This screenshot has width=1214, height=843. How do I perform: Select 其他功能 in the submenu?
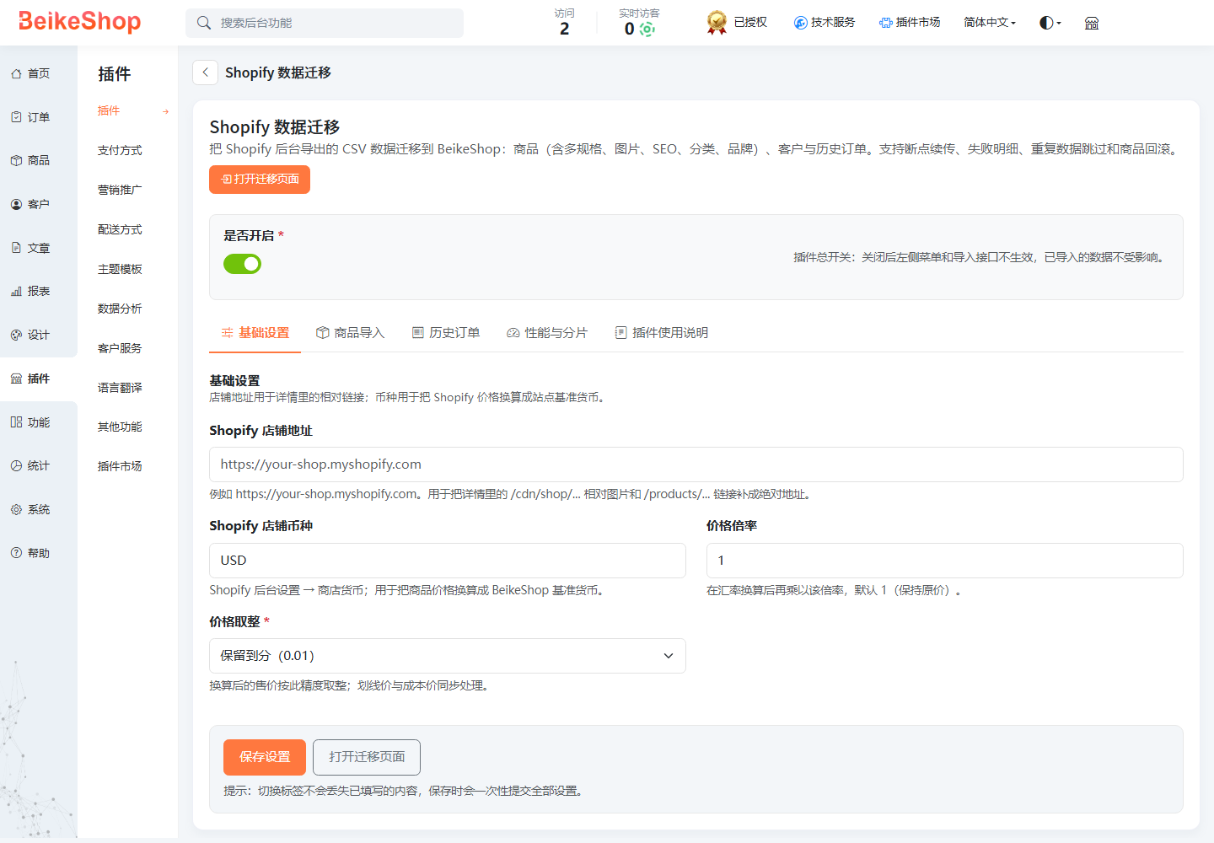(120, 427)
